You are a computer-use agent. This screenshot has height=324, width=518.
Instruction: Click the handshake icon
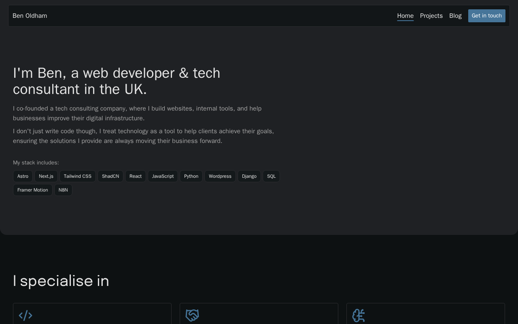point(192,315)
